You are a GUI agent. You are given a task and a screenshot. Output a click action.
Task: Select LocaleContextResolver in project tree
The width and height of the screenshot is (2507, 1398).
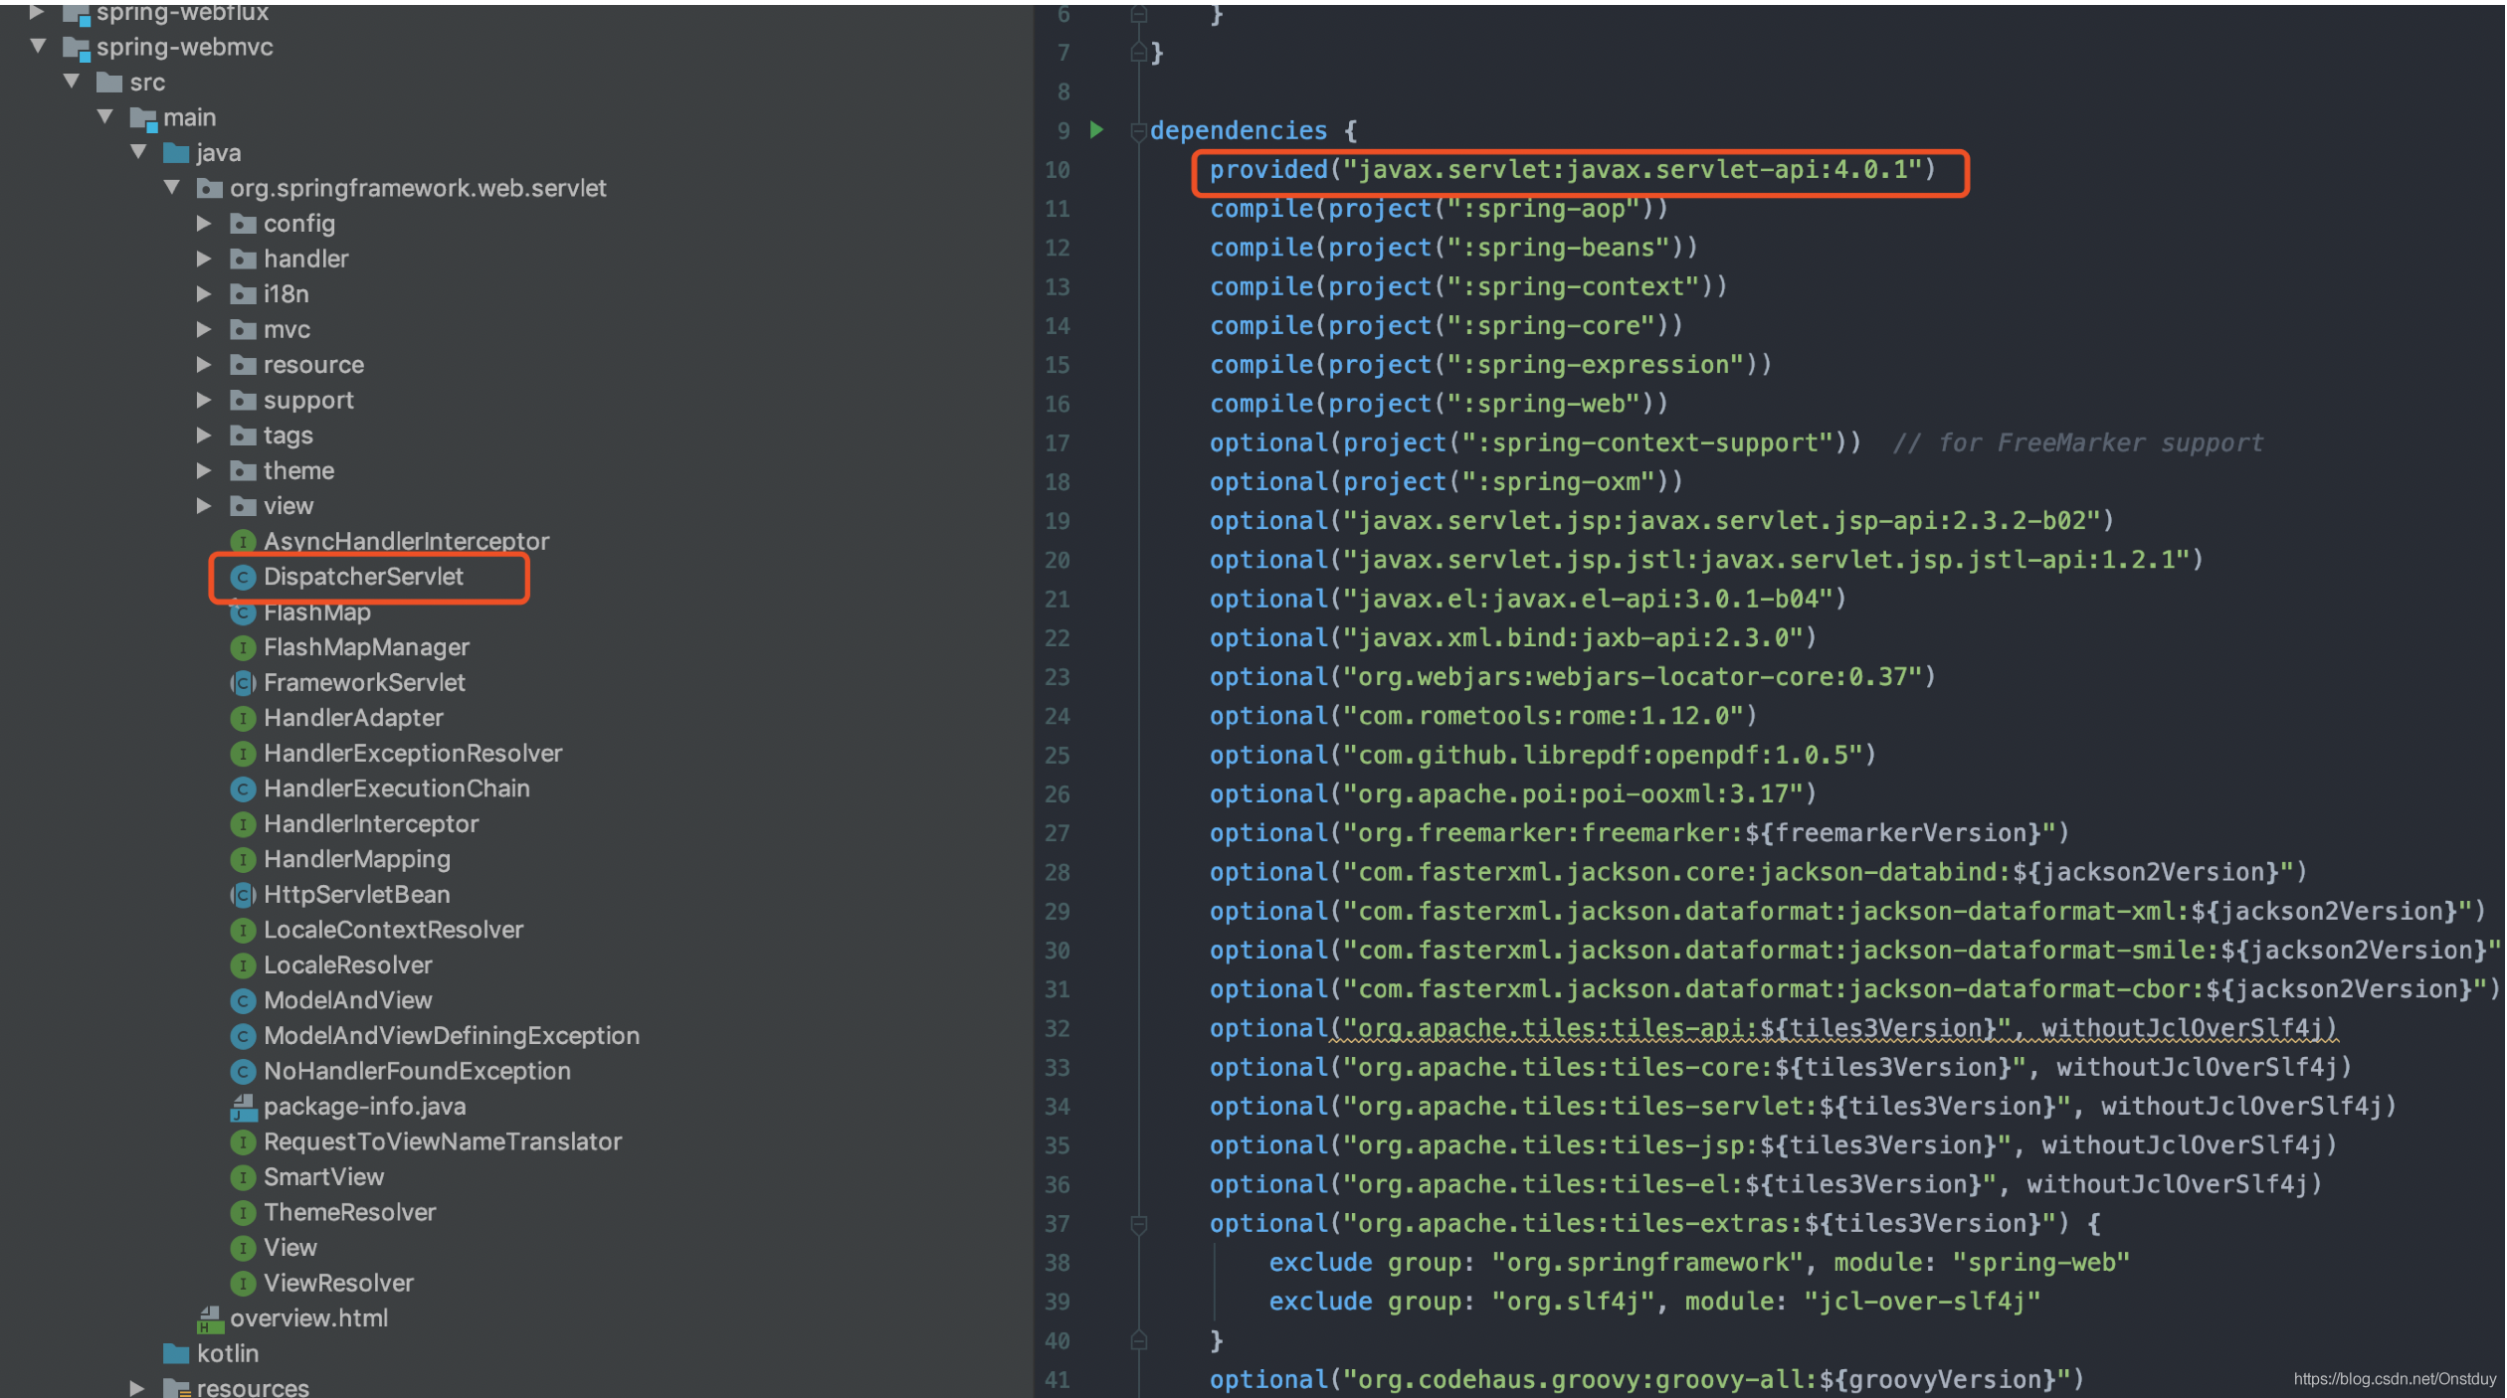pos(393,930)
